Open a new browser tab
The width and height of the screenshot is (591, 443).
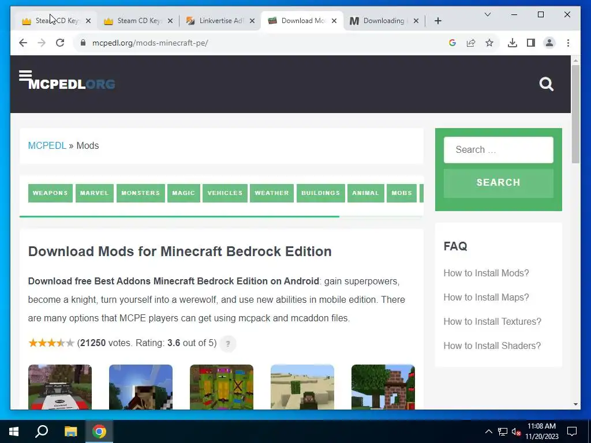coord(437,21)
